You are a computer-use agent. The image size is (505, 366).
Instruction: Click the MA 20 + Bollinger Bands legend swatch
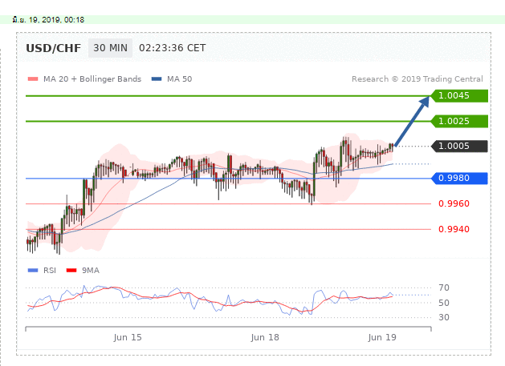(x=33, y=79)
